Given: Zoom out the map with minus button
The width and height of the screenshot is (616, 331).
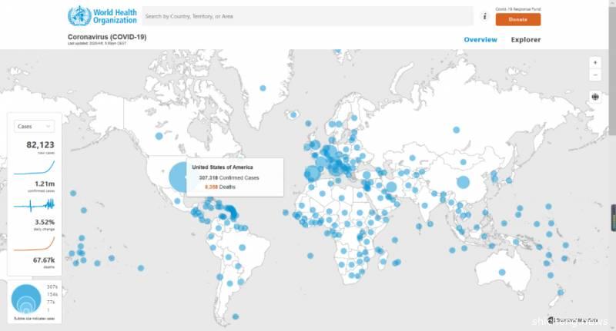Looking at the screenshot, I should [594, 74].
